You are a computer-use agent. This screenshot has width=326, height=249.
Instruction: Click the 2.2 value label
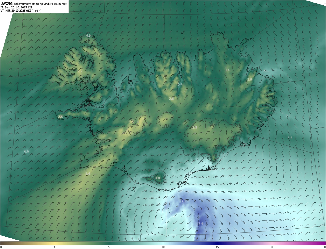pyautogui.click(x=80, y=71)
